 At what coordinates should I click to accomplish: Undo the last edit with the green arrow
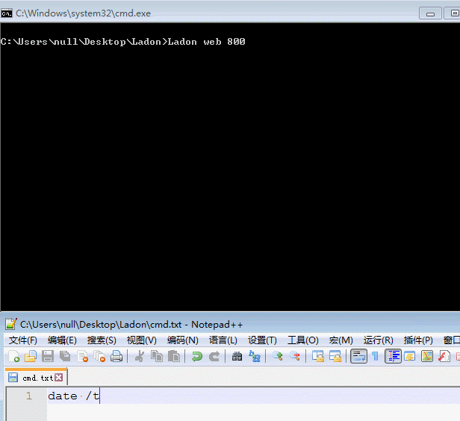[x=197, y=357]
